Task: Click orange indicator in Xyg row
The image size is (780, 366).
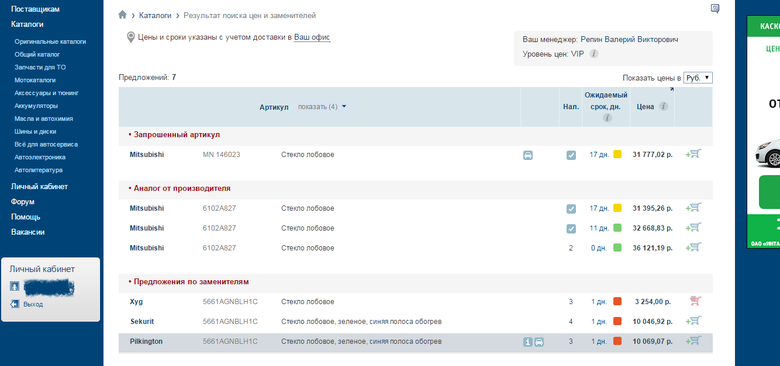Action: coord(617,301)
